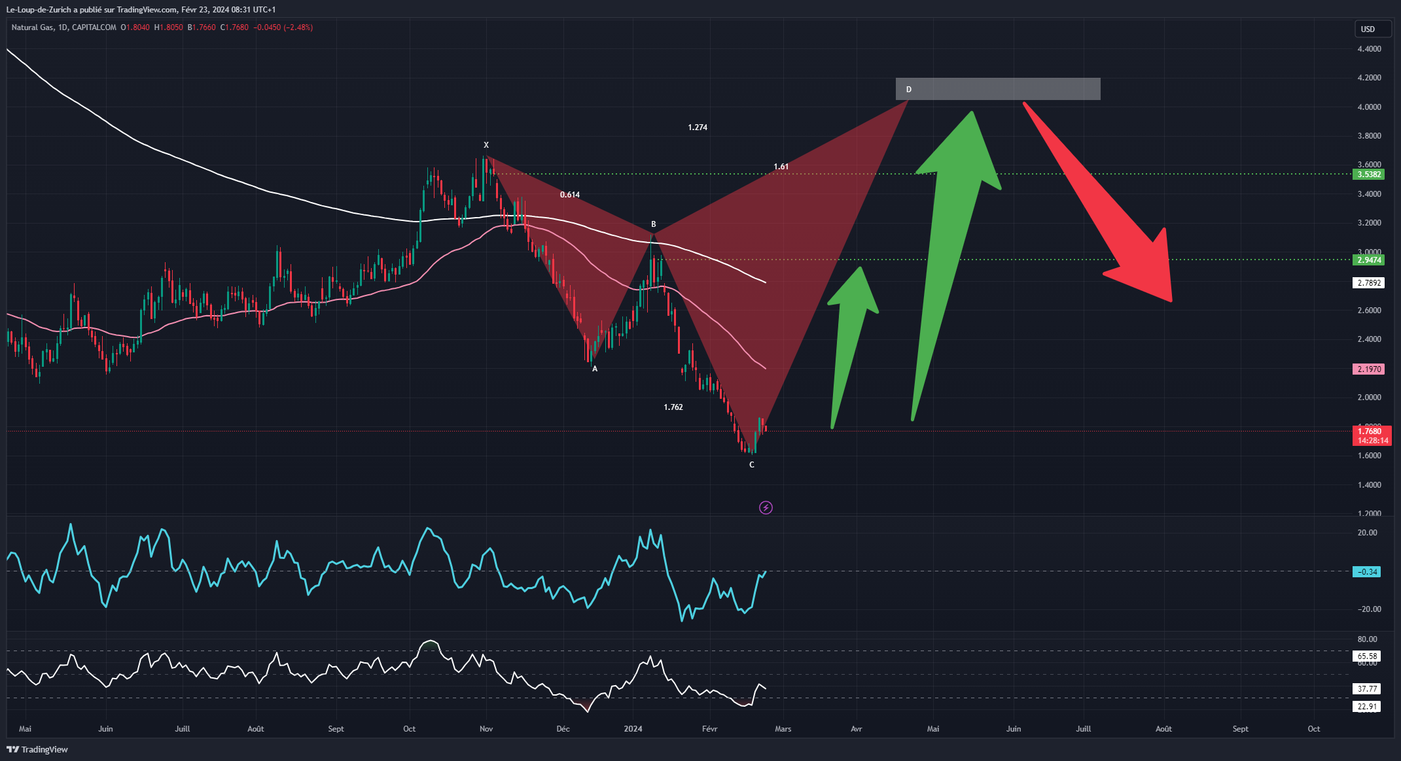The width and height of the screenshot is (1401, 761).
Task: Click the 0.614 ratio label
Action: (x=570, y=195)
